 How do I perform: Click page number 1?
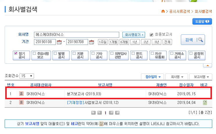105,113
